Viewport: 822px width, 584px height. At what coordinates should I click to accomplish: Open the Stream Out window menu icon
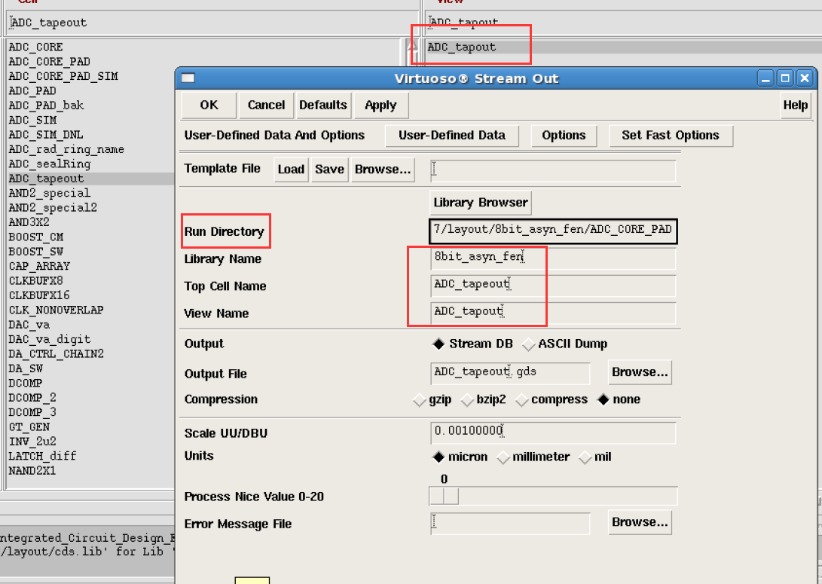coord(188,78)
